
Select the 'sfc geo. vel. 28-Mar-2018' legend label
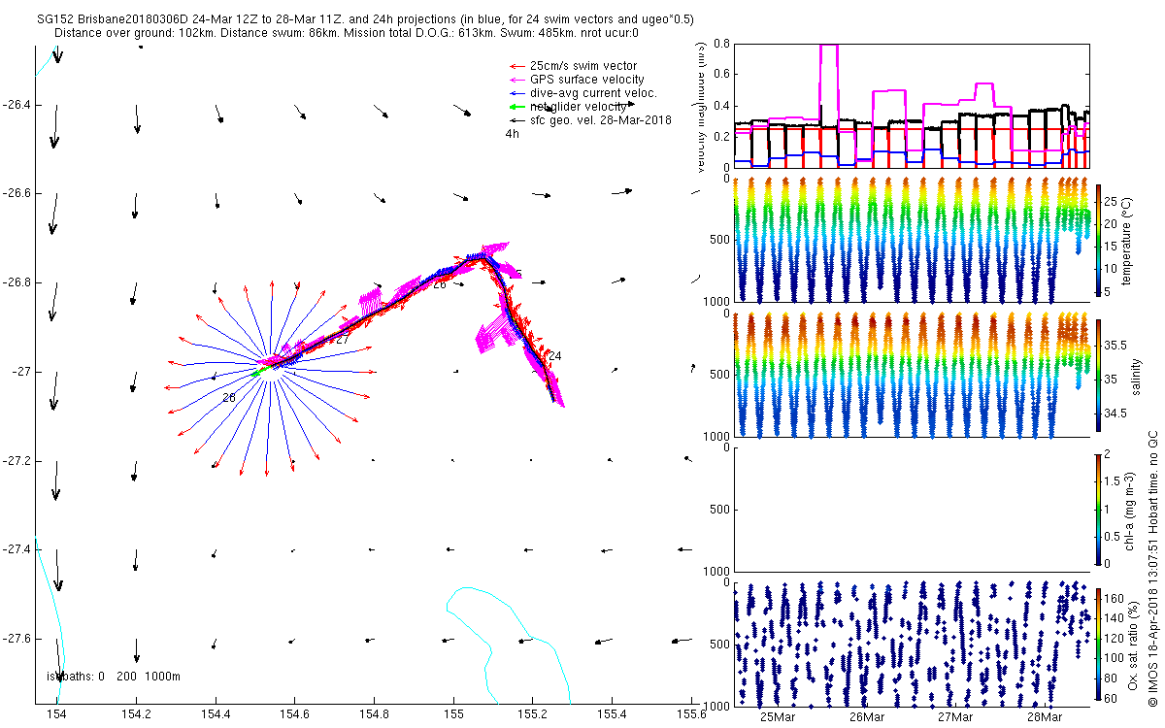[x=601, y=119]
